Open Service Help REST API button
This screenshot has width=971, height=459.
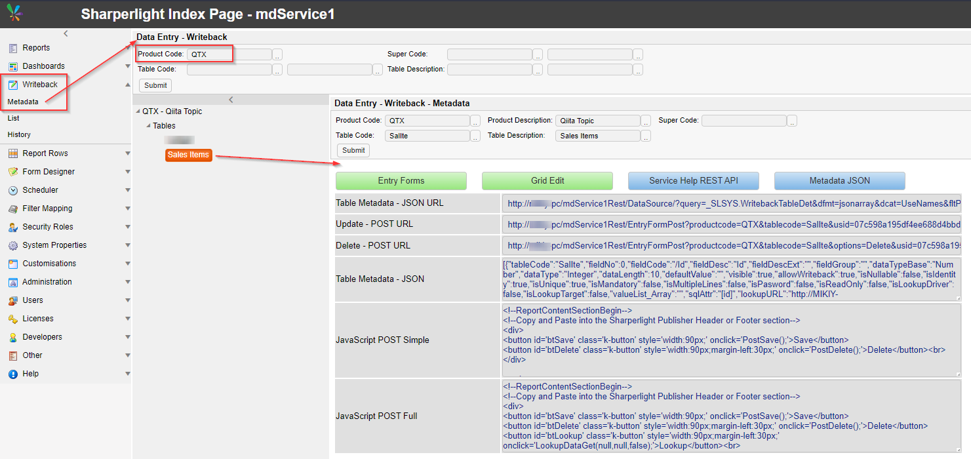(694, 181)
